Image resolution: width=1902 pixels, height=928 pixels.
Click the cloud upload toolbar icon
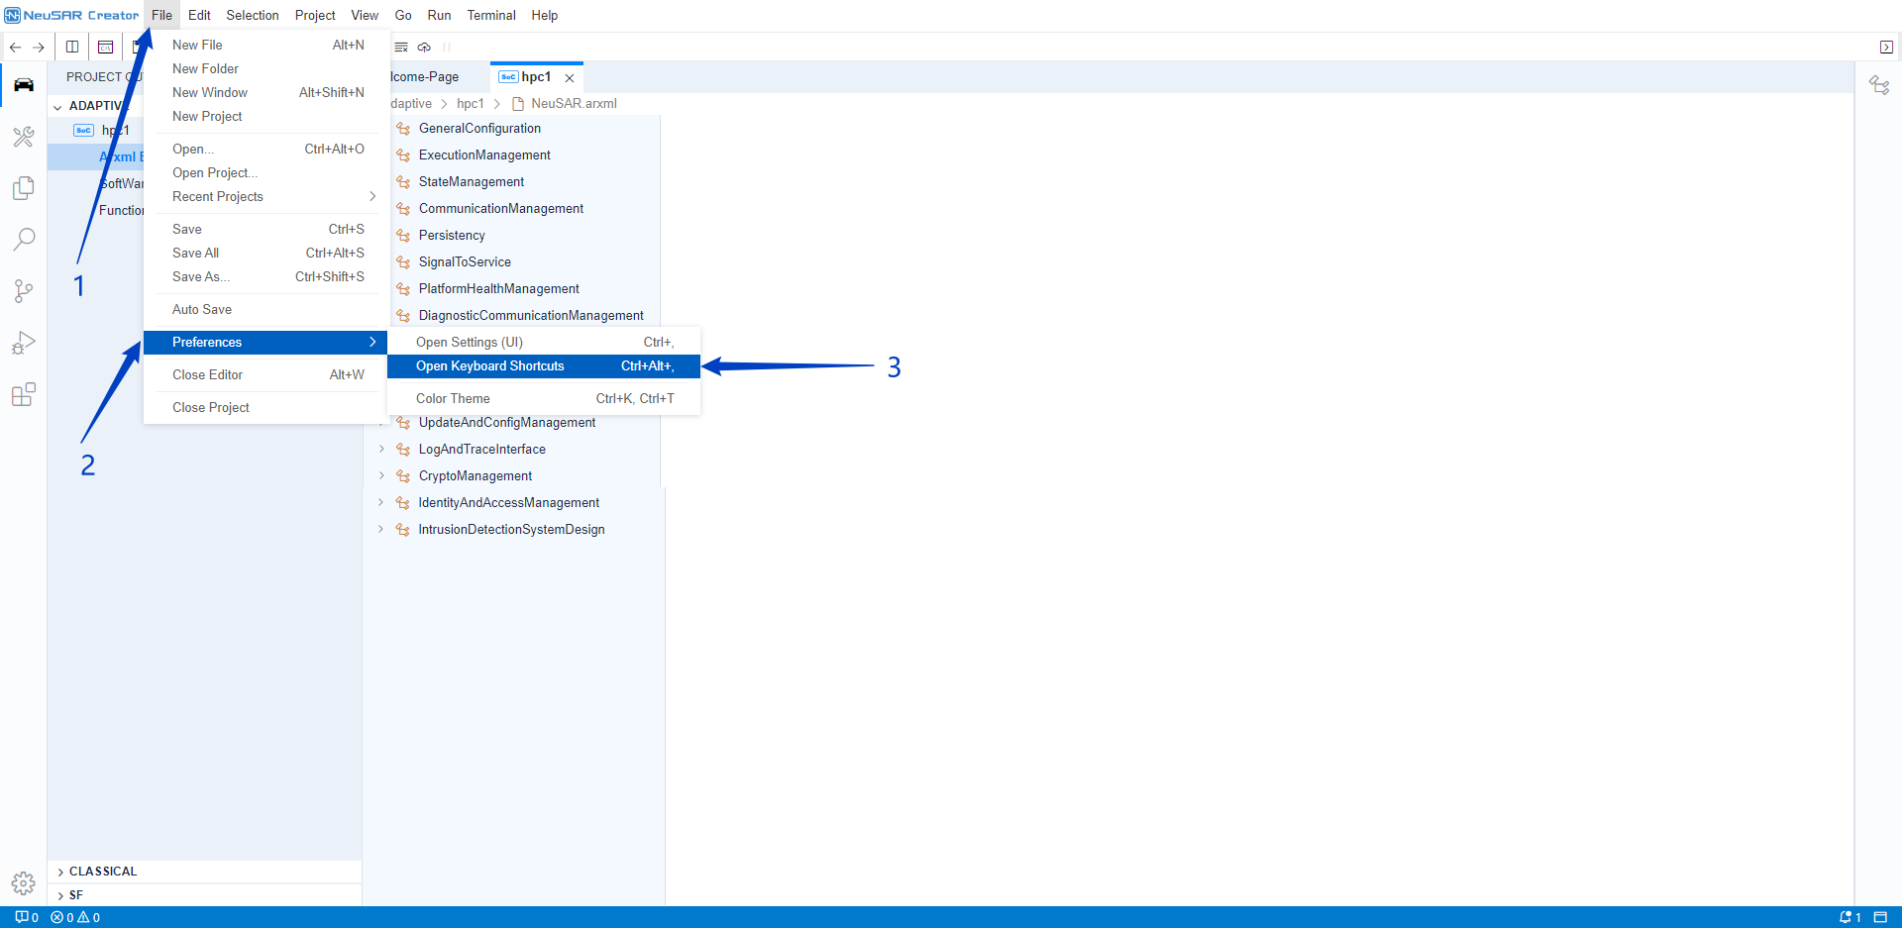pos(424,47)
